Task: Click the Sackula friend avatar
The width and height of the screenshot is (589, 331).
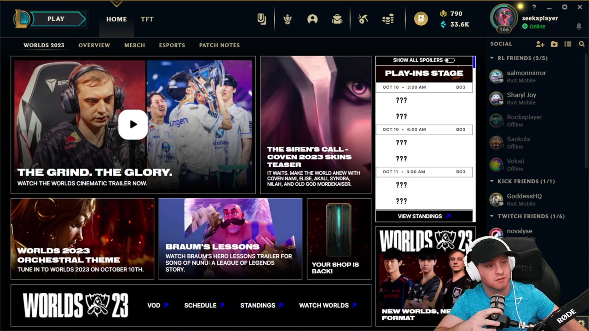Action: pos(496,143)
